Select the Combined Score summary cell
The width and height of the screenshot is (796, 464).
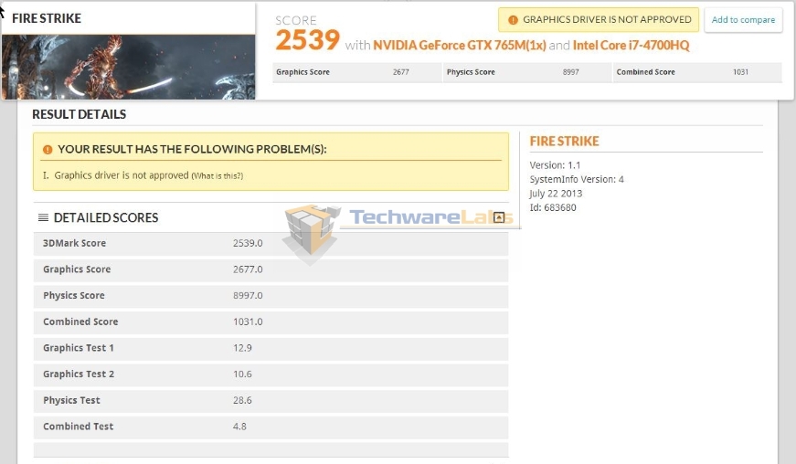[697, 72]
